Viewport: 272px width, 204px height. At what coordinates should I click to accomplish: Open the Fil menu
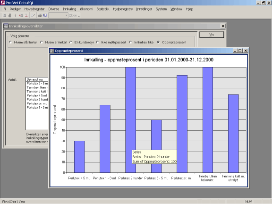click(5, 9)
